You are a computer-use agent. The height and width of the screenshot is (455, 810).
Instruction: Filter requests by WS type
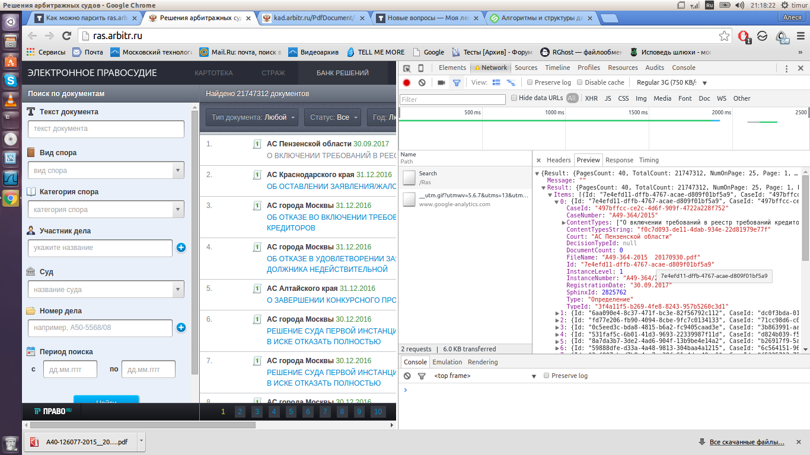pos(721,98)
